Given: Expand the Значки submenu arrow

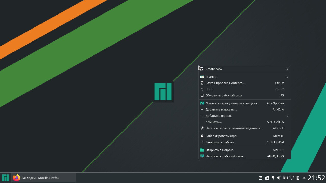Looking at the screenshot, I should pos(287,77).
